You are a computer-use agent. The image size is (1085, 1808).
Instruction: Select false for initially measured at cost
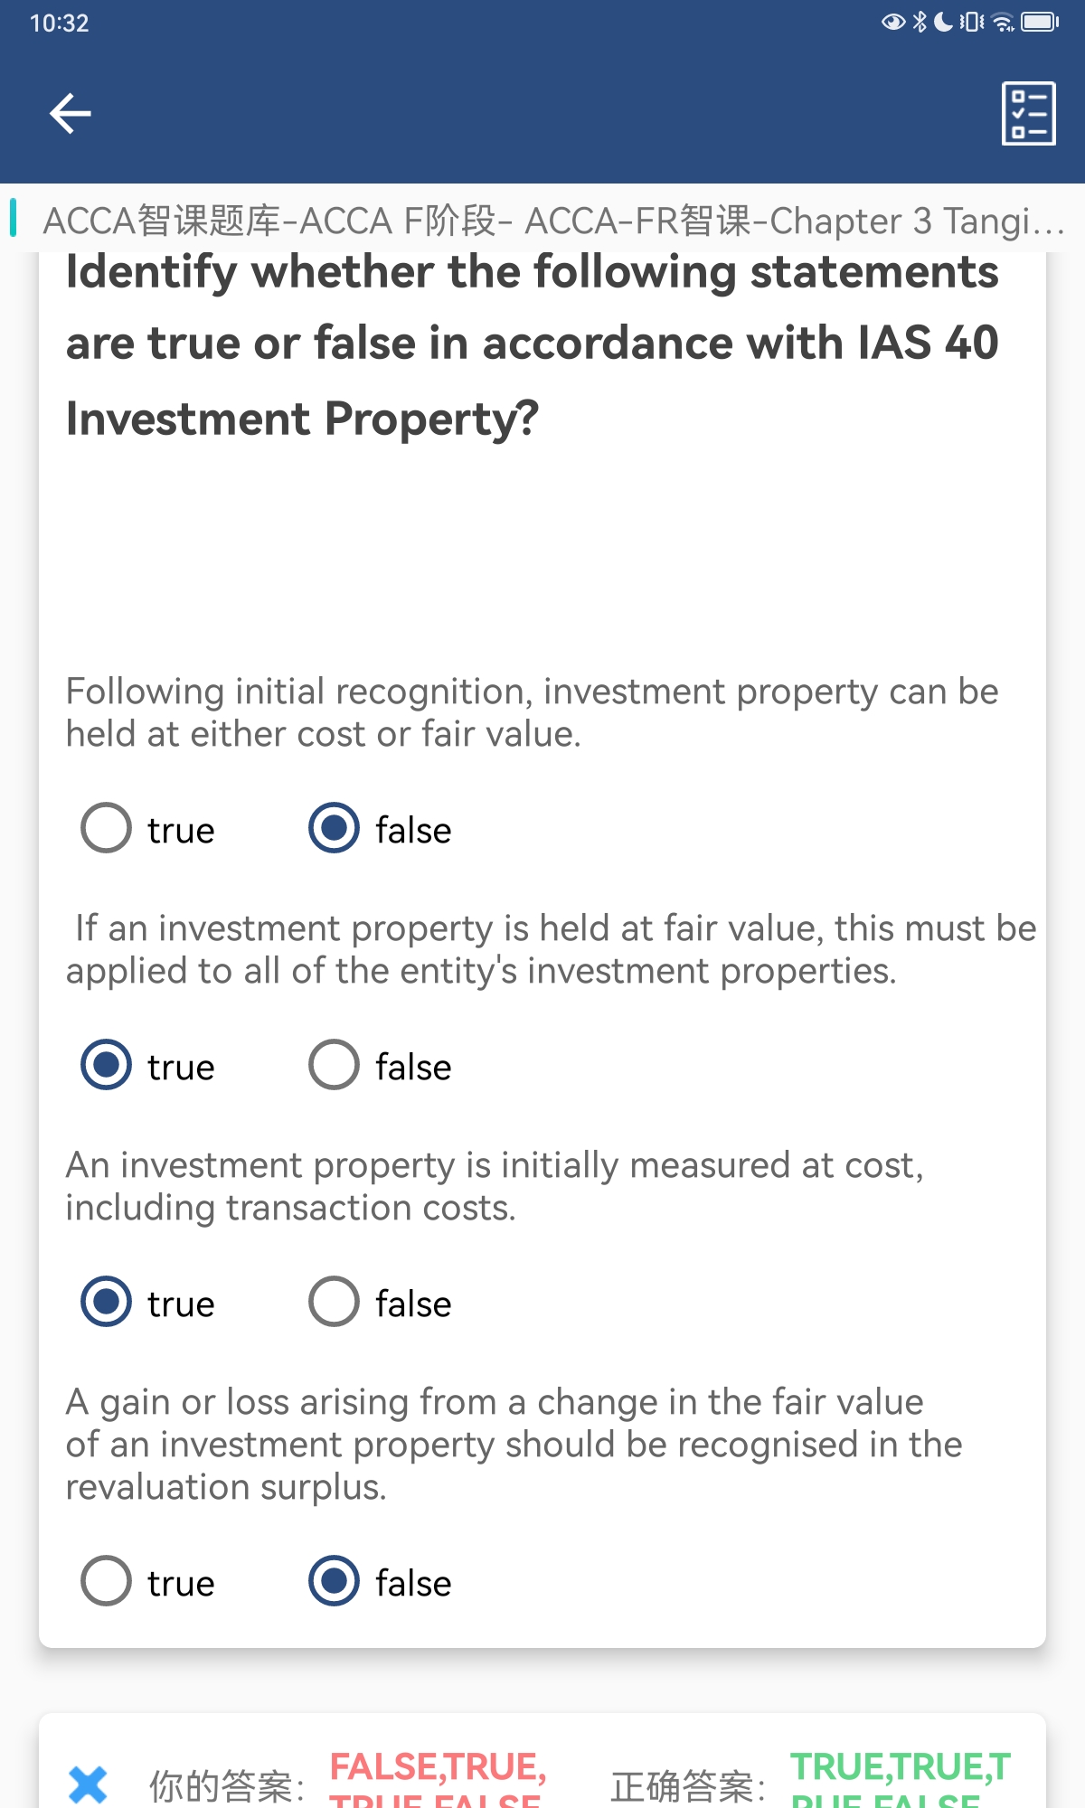pyautogui.click(x=380, y=1302)
